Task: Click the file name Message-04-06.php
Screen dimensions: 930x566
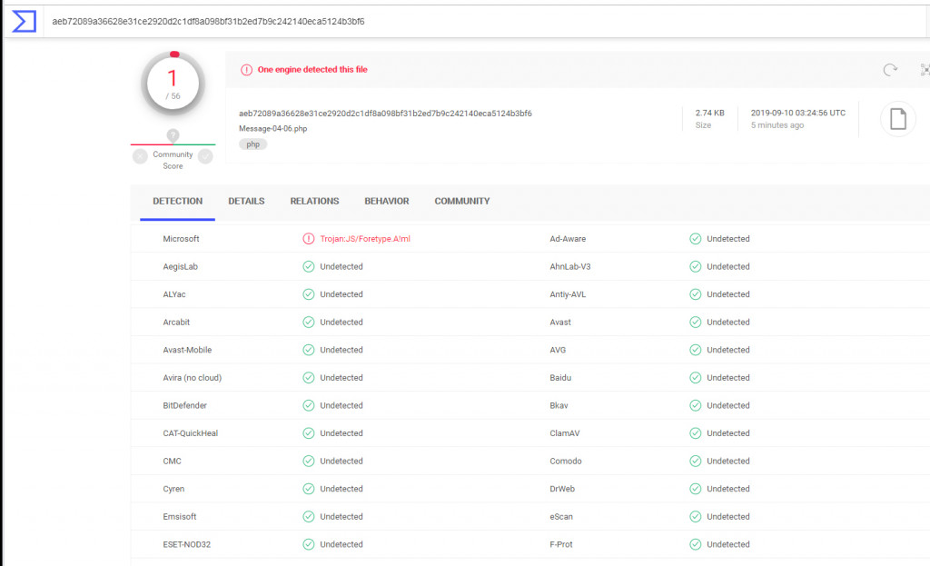Action: (x=272, y=129)
